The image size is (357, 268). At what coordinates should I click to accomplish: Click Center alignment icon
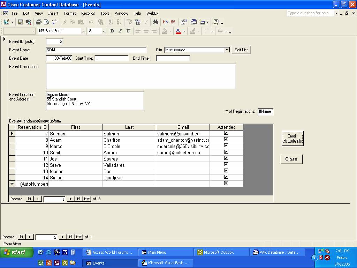pos(146,31)
